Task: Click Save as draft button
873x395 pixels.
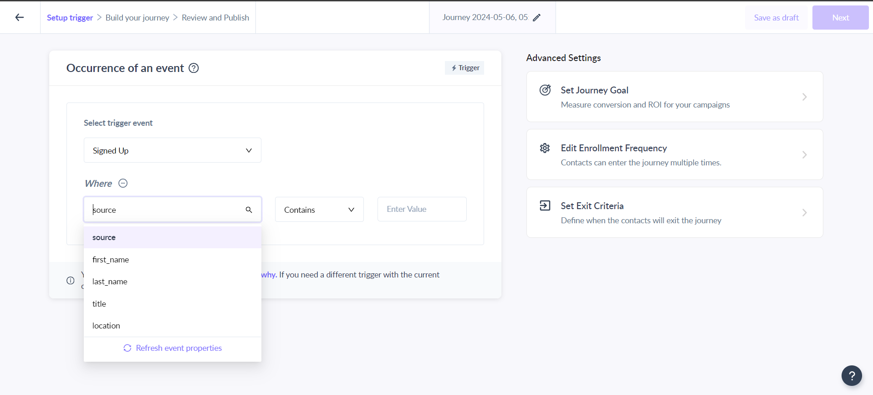Action: 776,18
